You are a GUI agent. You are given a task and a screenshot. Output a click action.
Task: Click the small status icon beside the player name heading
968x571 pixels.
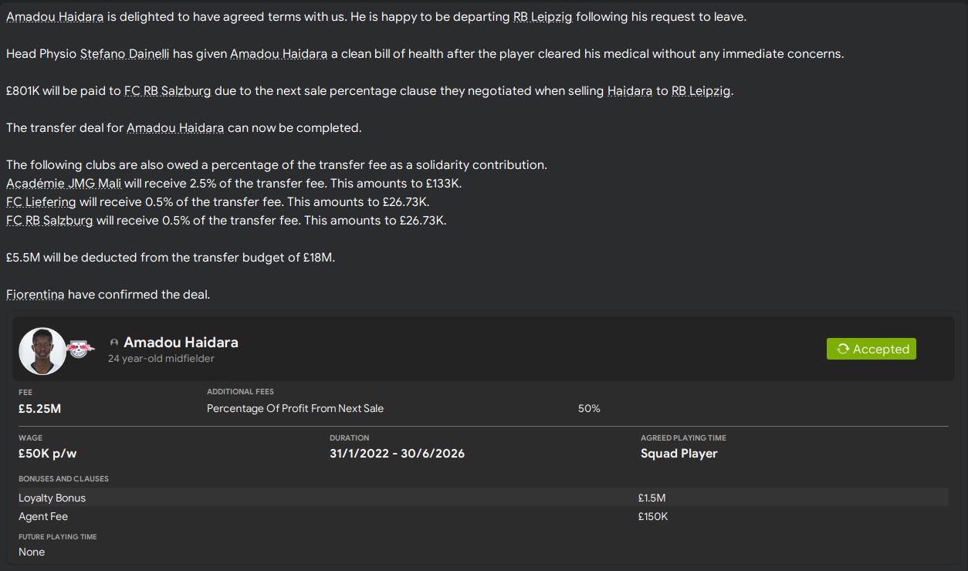coord(114,343)
